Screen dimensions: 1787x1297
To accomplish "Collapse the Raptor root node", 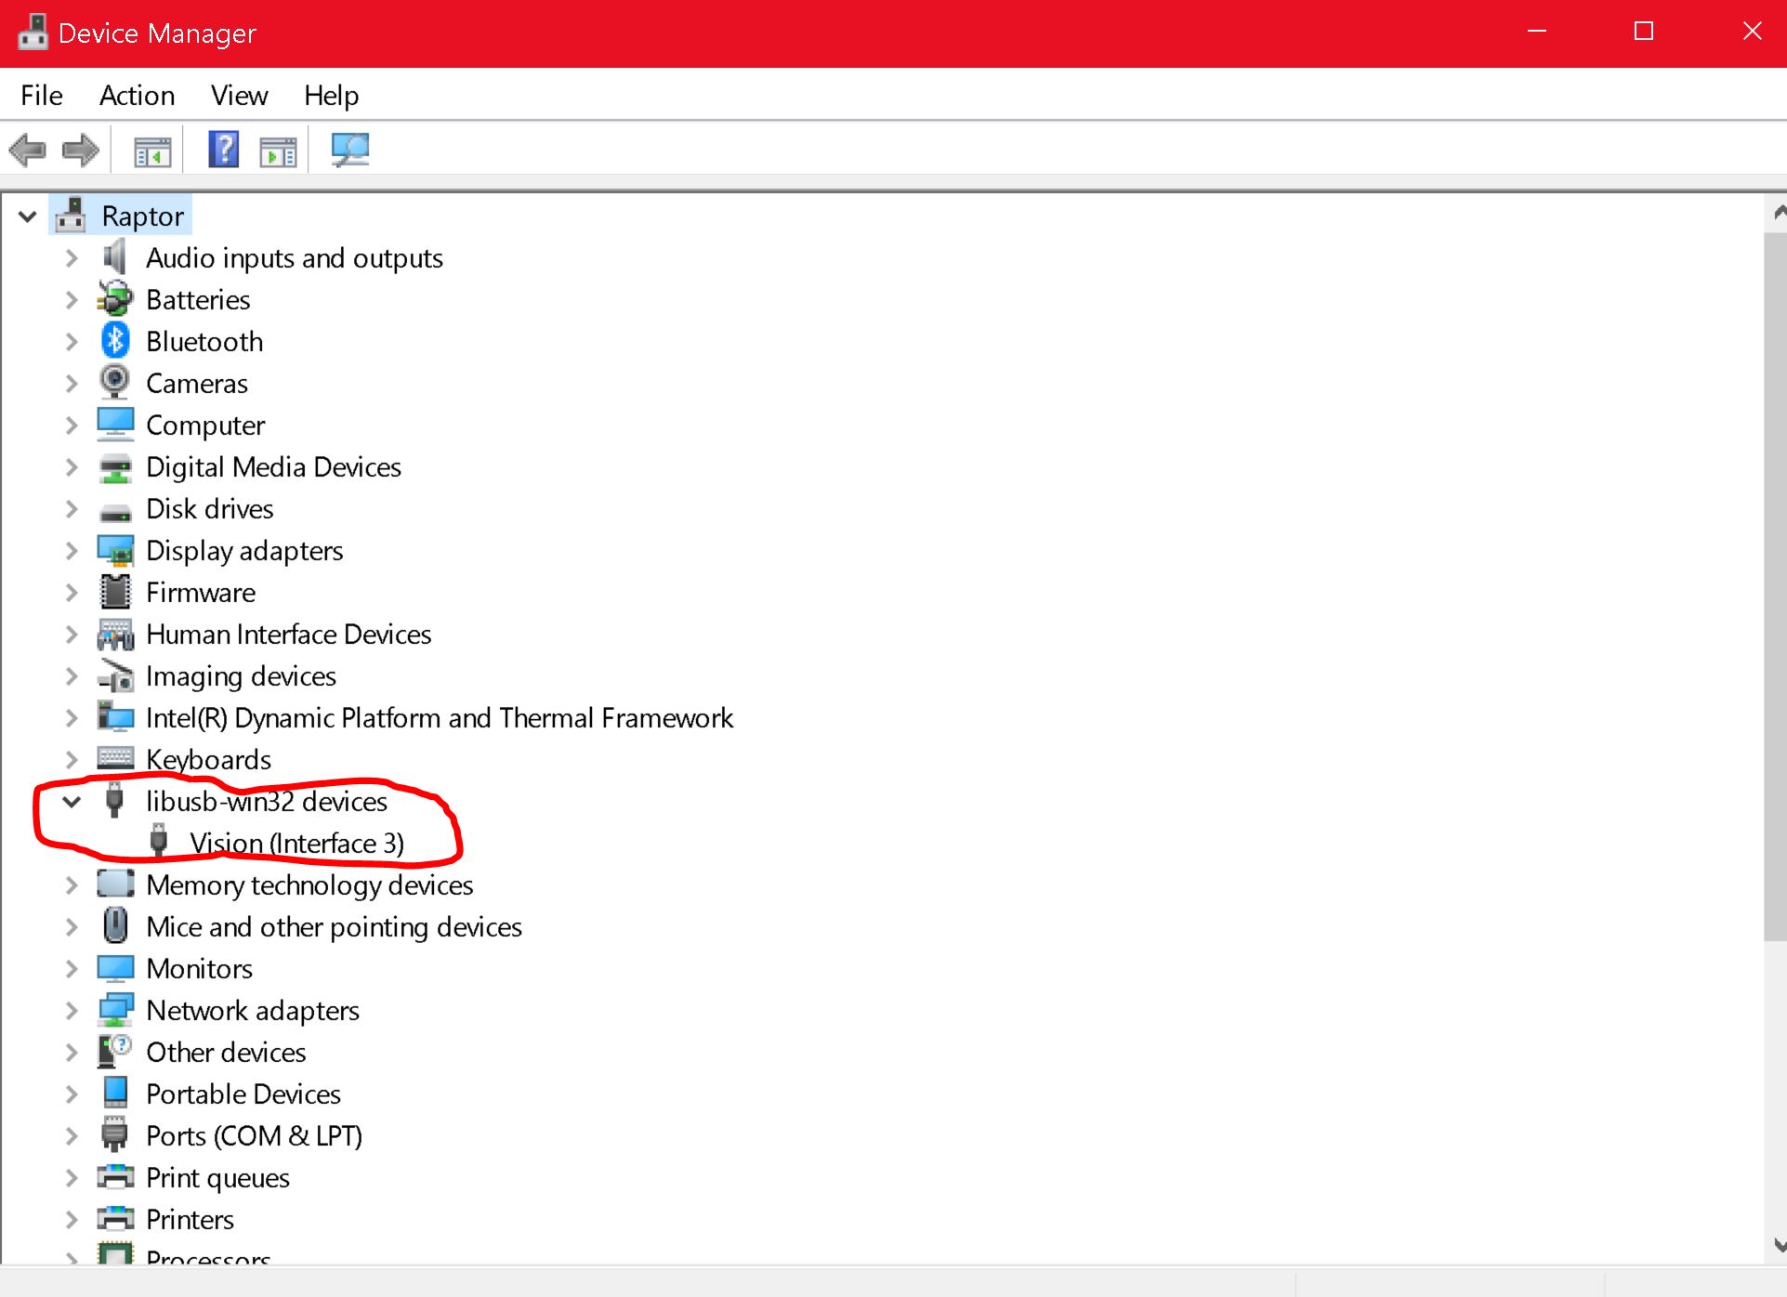I will coord(27,216).
